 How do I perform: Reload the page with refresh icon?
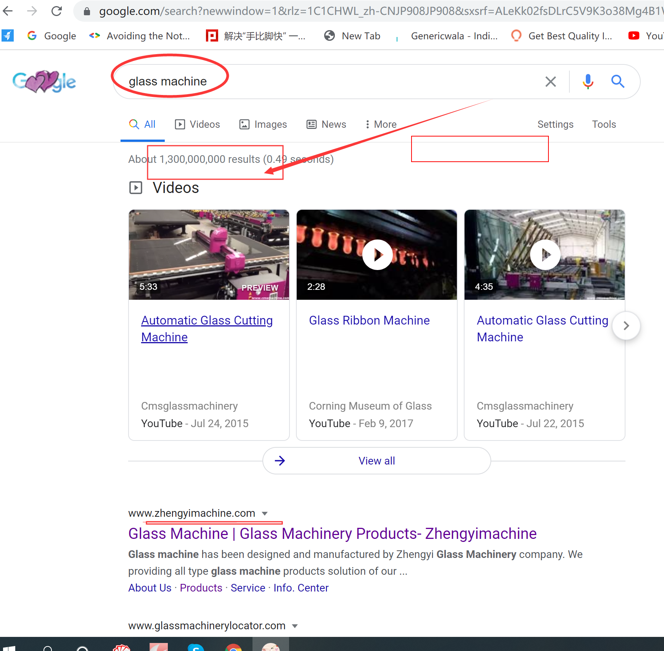(x=56, y=11)
